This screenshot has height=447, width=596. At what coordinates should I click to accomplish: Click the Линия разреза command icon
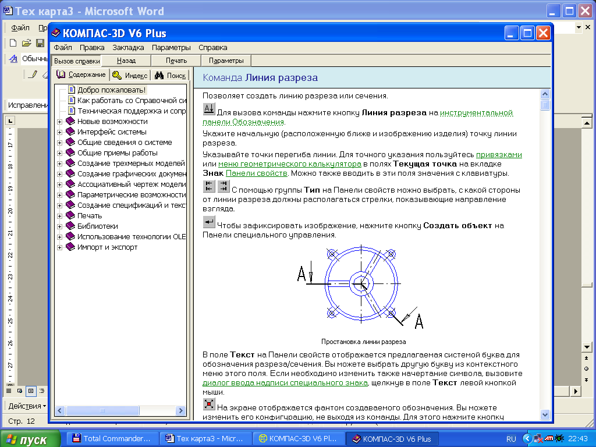pyautogui.click(x=209, y=109)
